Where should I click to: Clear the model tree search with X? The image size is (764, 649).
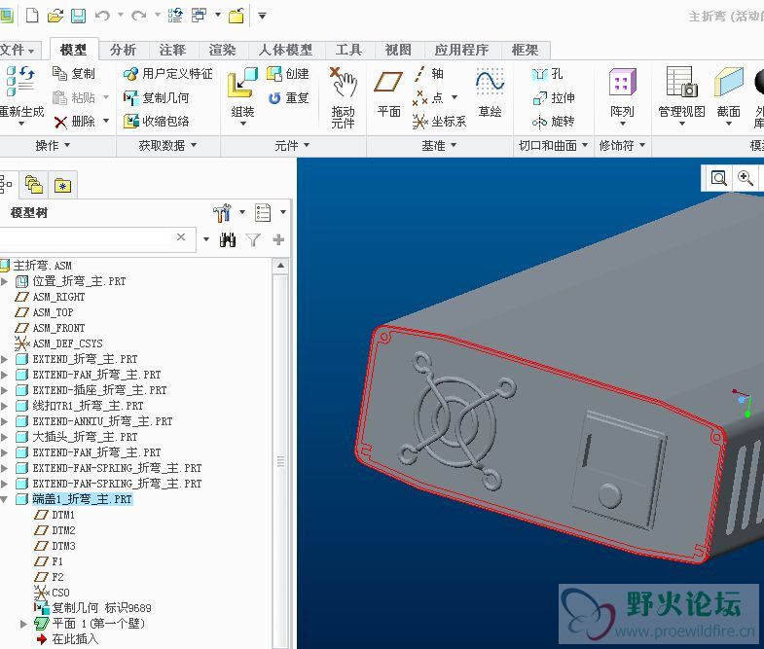[x=181, y=236]
